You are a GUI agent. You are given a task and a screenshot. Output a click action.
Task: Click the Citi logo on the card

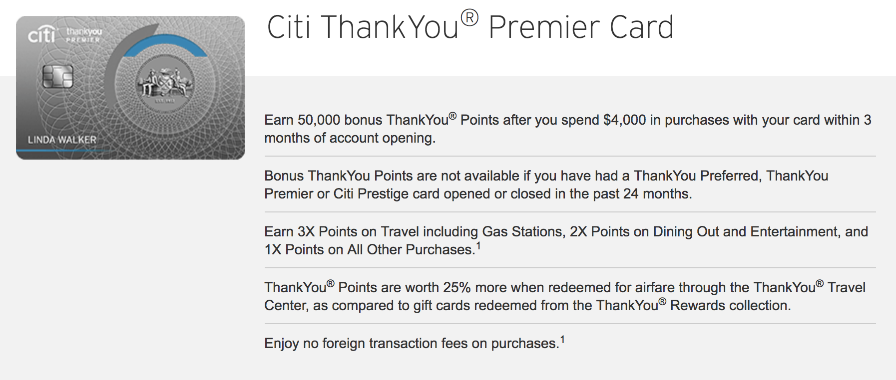pos(41,34)
